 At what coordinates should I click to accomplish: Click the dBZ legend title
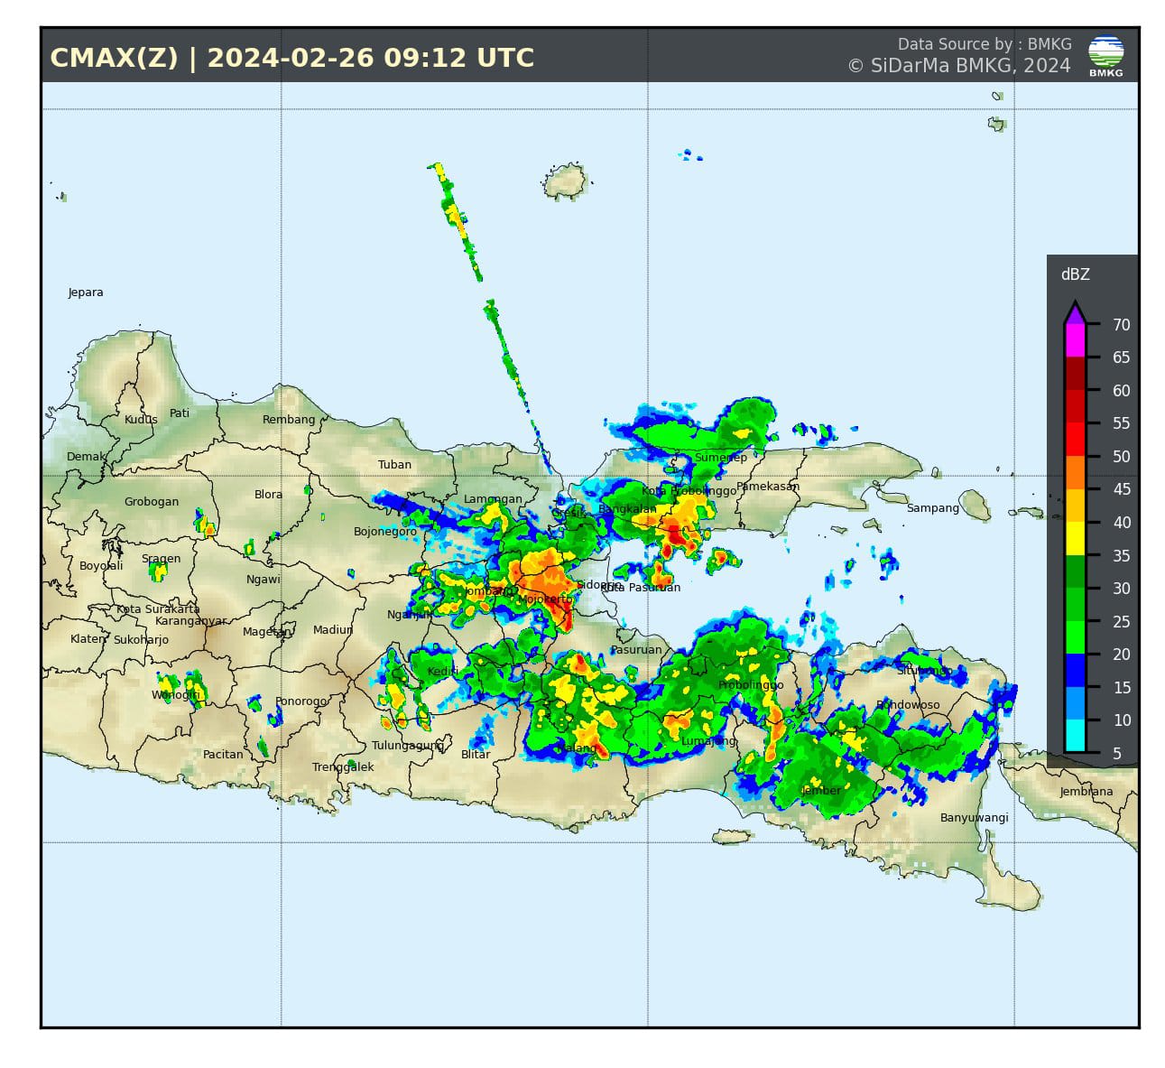[1075, 274]
